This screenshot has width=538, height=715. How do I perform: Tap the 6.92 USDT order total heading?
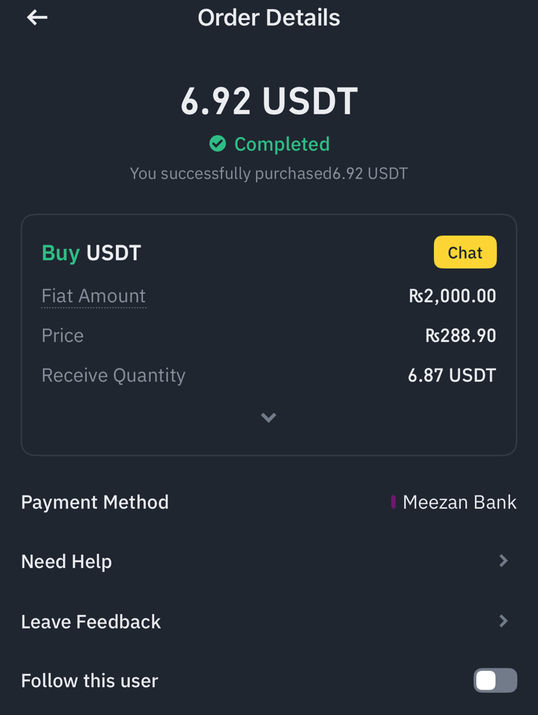click(269, 101)
